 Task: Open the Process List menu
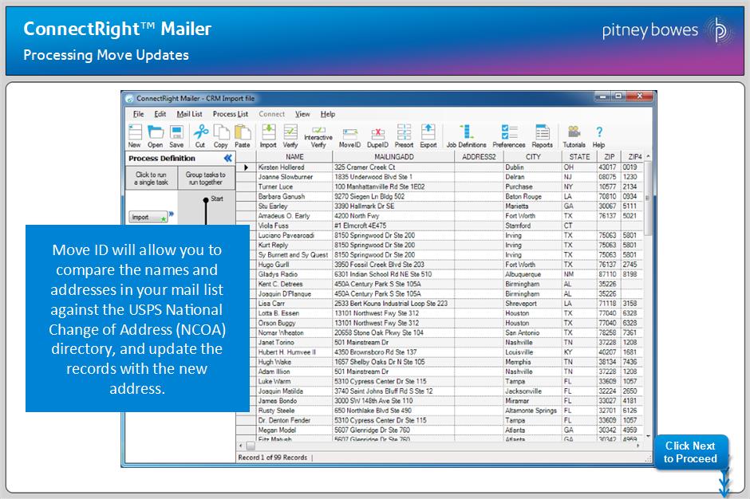[231, 114]
